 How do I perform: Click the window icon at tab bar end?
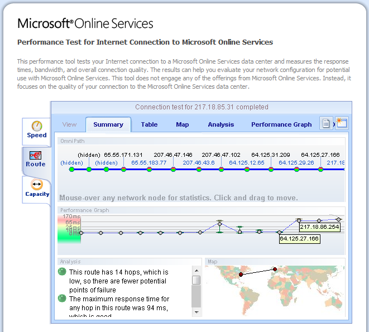point(342,124)
